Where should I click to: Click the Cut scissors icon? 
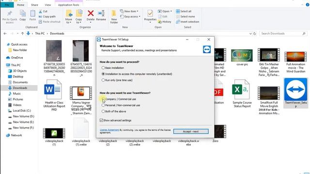40,11
